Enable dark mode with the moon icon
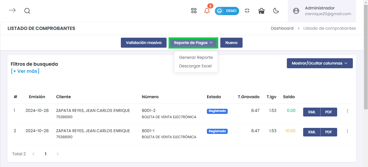 pos(276,11)
